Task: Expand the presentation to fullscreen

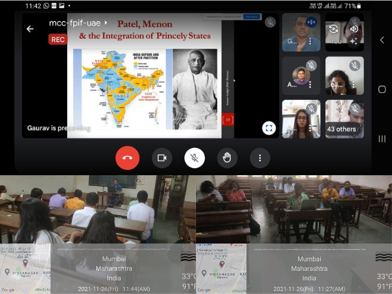Action: click(268, 127)
